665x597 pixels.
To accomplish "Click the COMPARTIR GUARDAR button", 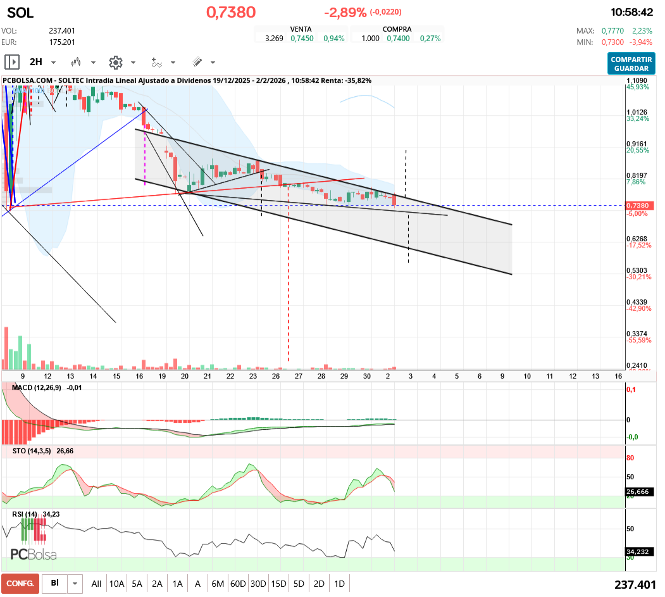I will point(631,64).
